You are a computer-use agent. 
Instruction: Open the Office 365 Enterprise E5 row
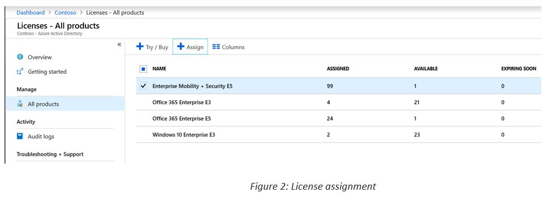339,118
